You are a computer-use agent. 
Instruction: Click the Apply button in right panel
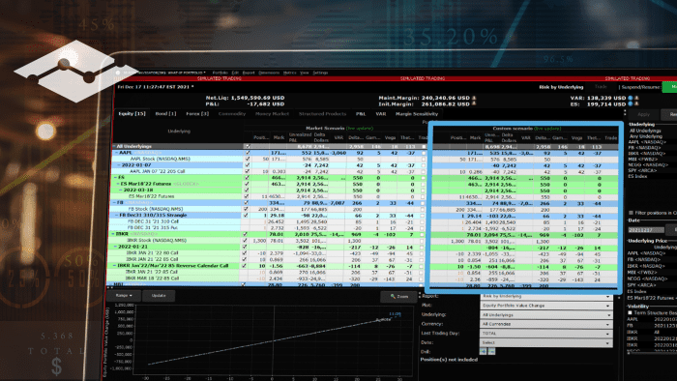click(643, 114)
